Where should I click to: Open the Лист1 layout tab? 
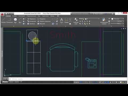pos(11,82)
